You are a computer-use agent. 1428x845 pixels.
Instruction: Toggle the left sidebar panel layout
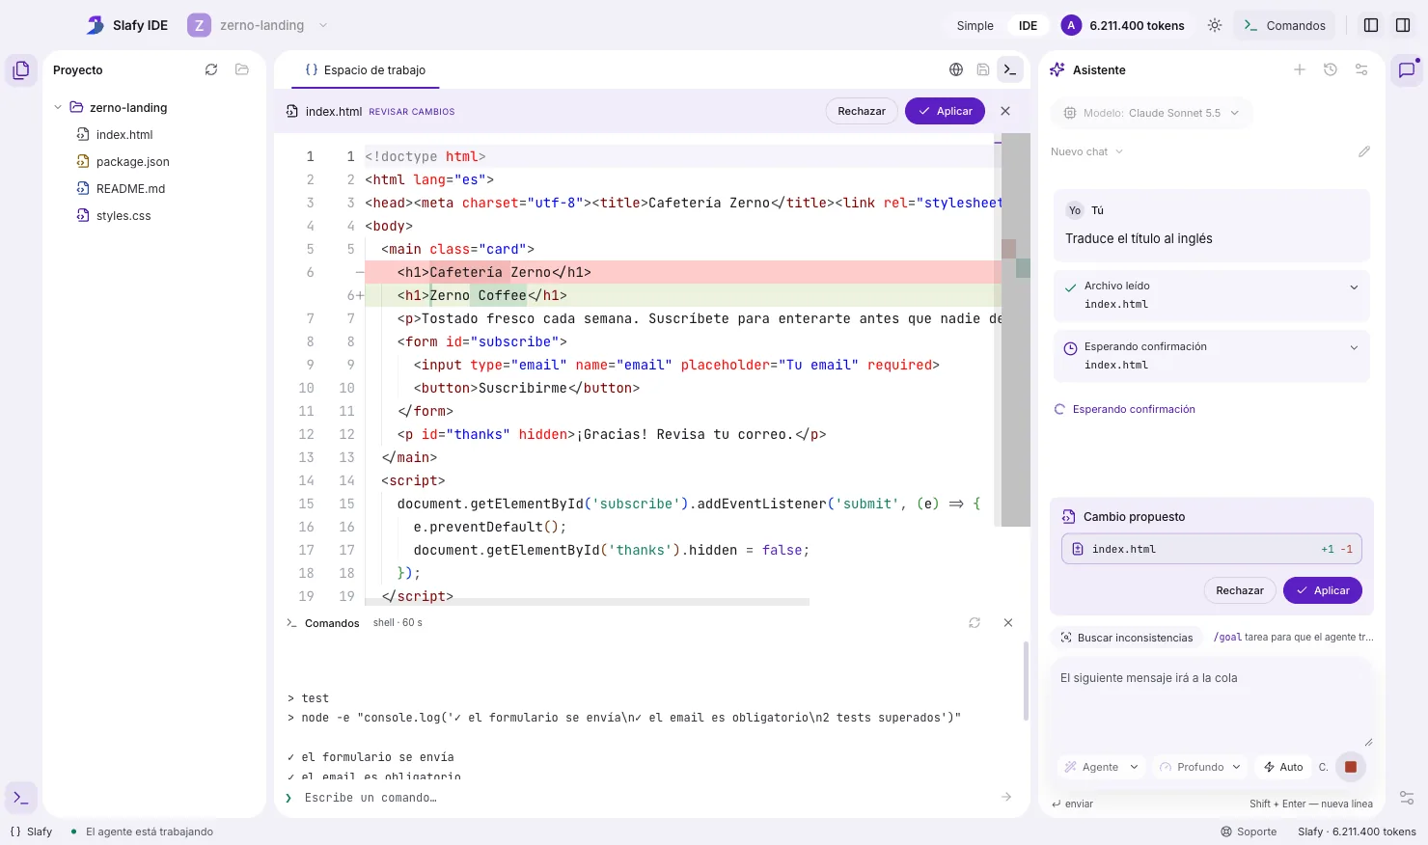pos(1371,26)
